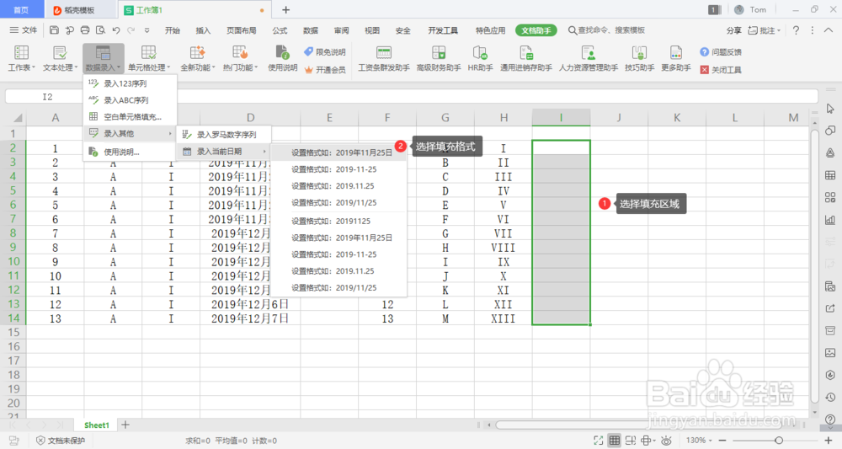Expand 录入其他 submenu
This screenshot has width=842, height=449.
pyautogui.click(x=130, y=133)
